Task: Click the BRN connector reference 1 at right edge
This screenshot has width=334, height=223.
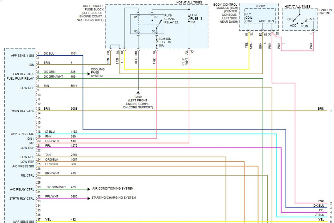Action: (331, 111)
